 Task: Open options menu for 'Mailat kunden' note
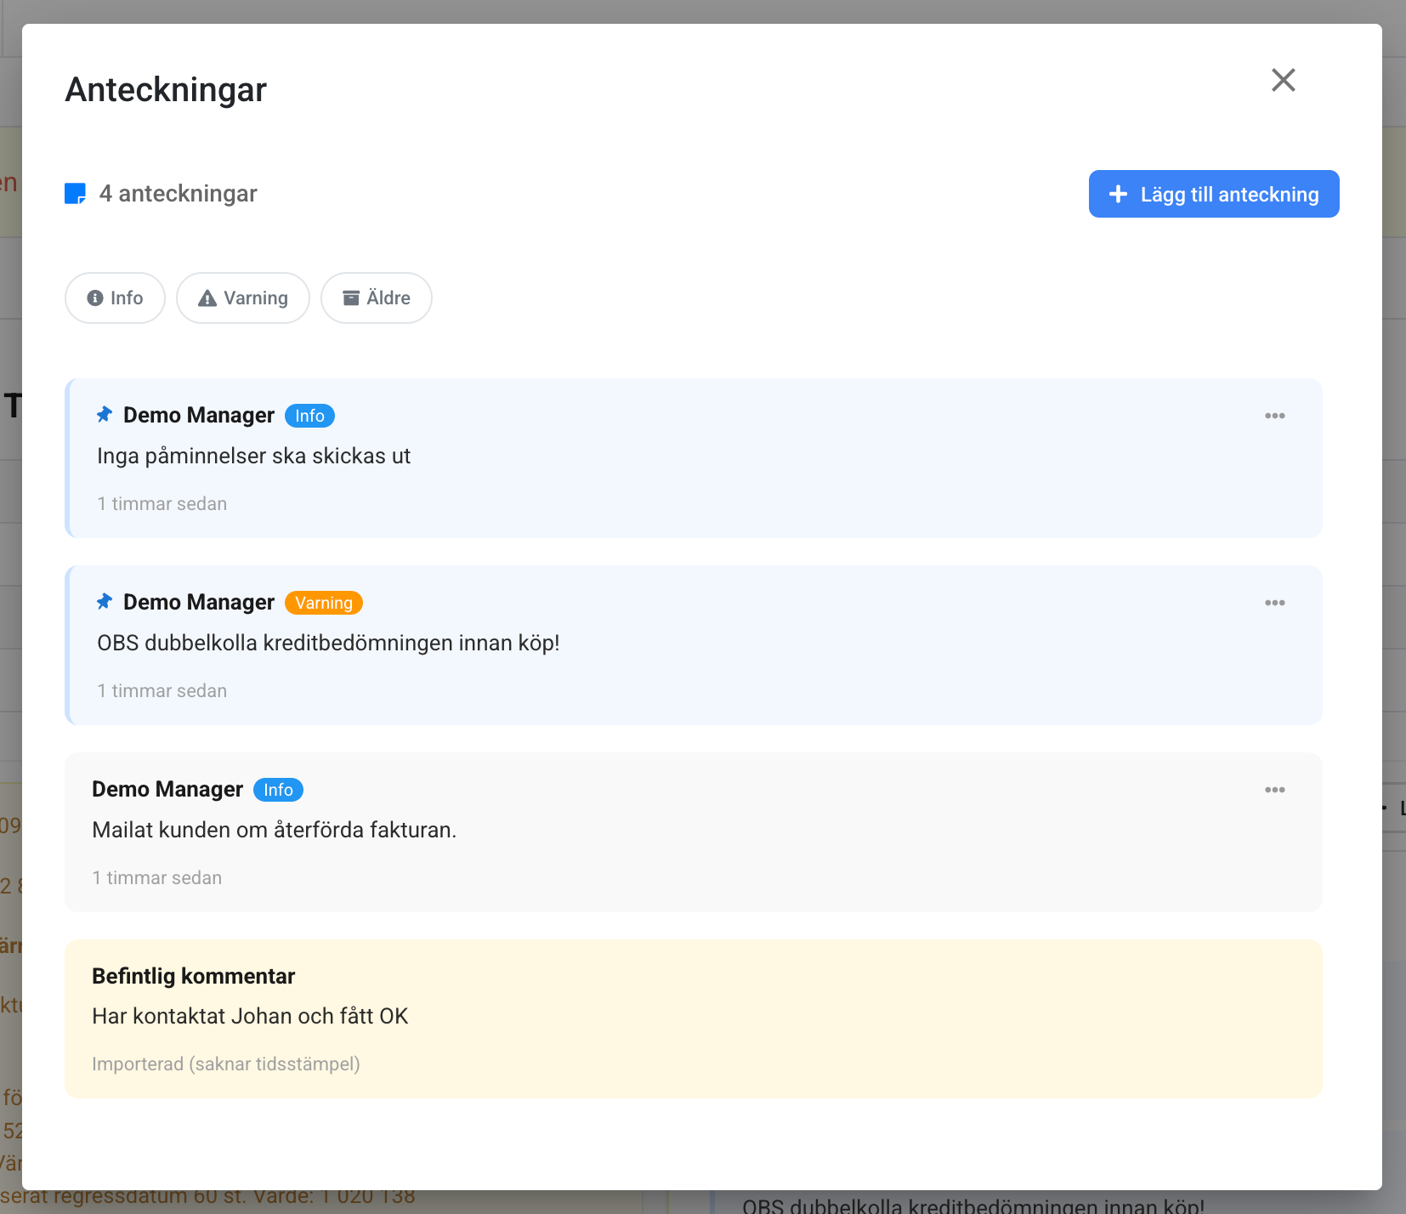[1274, 790]
